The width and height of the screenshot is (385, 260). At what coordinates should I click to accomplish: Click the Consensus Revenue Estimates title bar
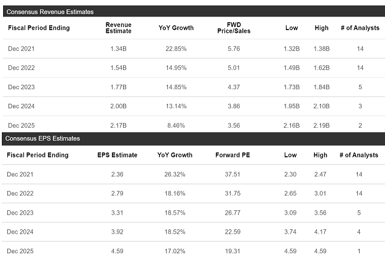click(x=193, y=12)
